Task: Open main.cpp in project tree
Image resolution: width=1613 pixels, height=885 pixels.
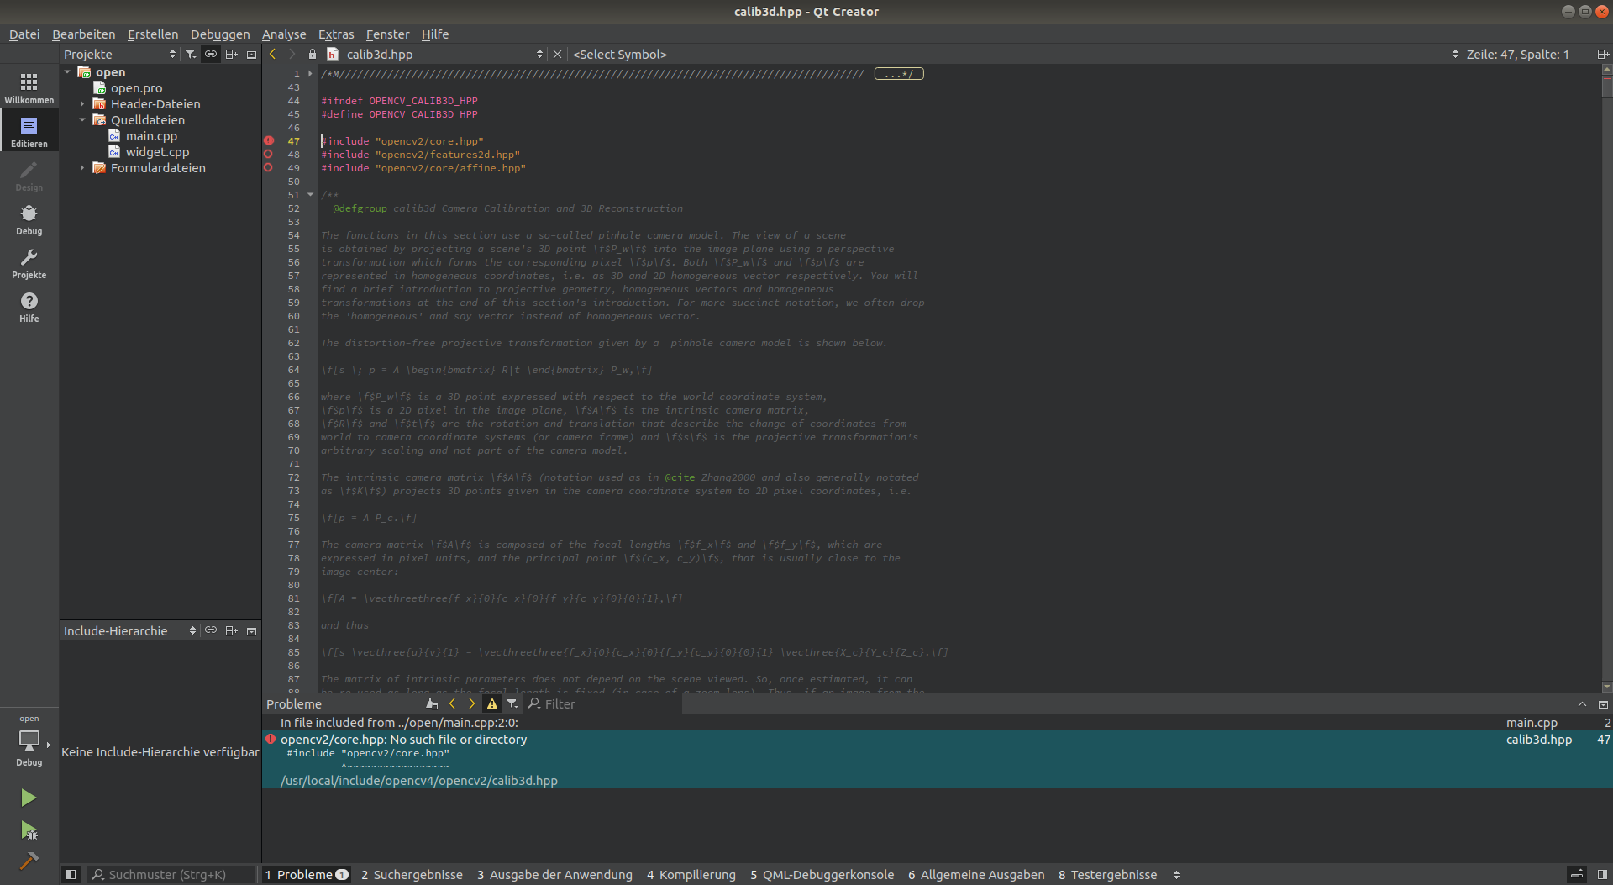Action: coord(151,136)
